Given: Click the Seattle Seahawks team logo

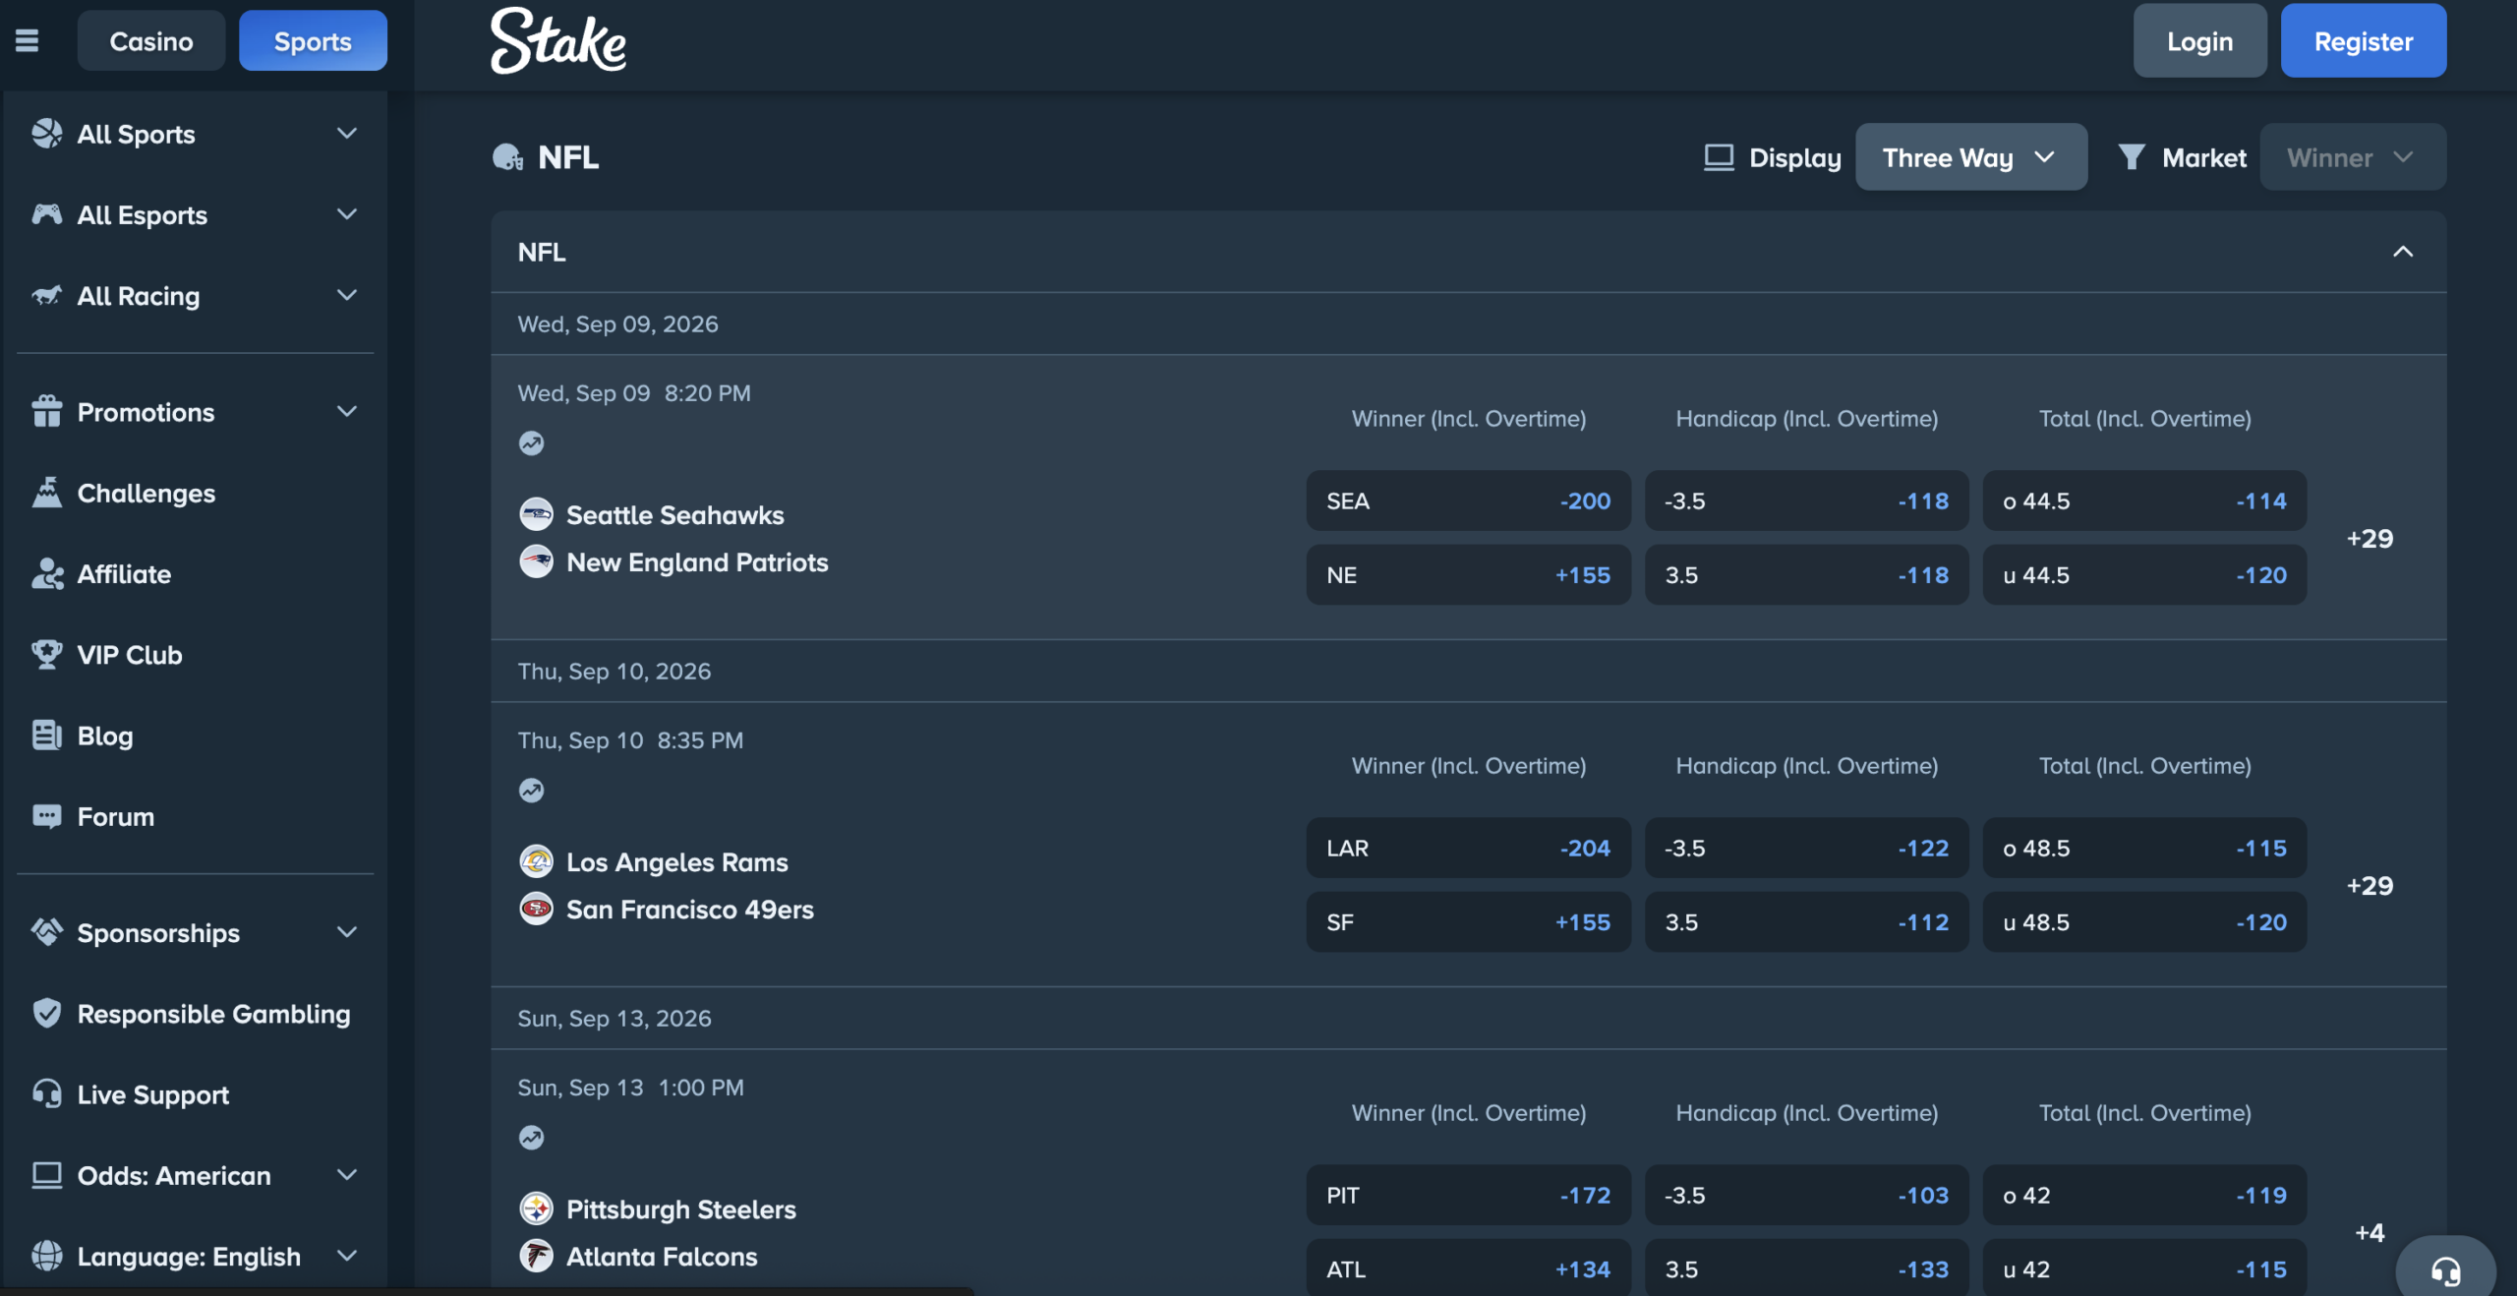Looking at the screenshot, I should pyautogui.click(x=536, y=514).
